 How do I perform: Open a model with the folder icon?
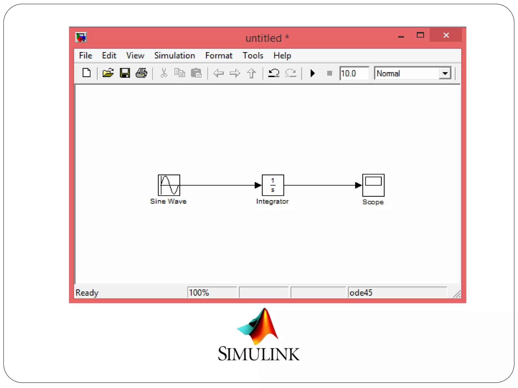pos(108,73)
